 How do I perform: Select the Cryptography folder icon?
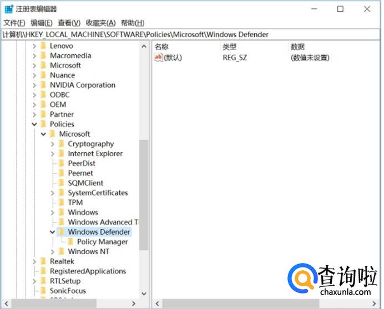[62, 144]
